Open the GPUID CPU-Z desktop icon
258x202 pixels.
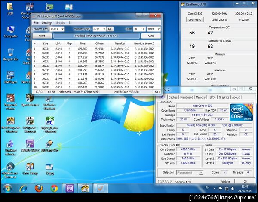point(30,146)
